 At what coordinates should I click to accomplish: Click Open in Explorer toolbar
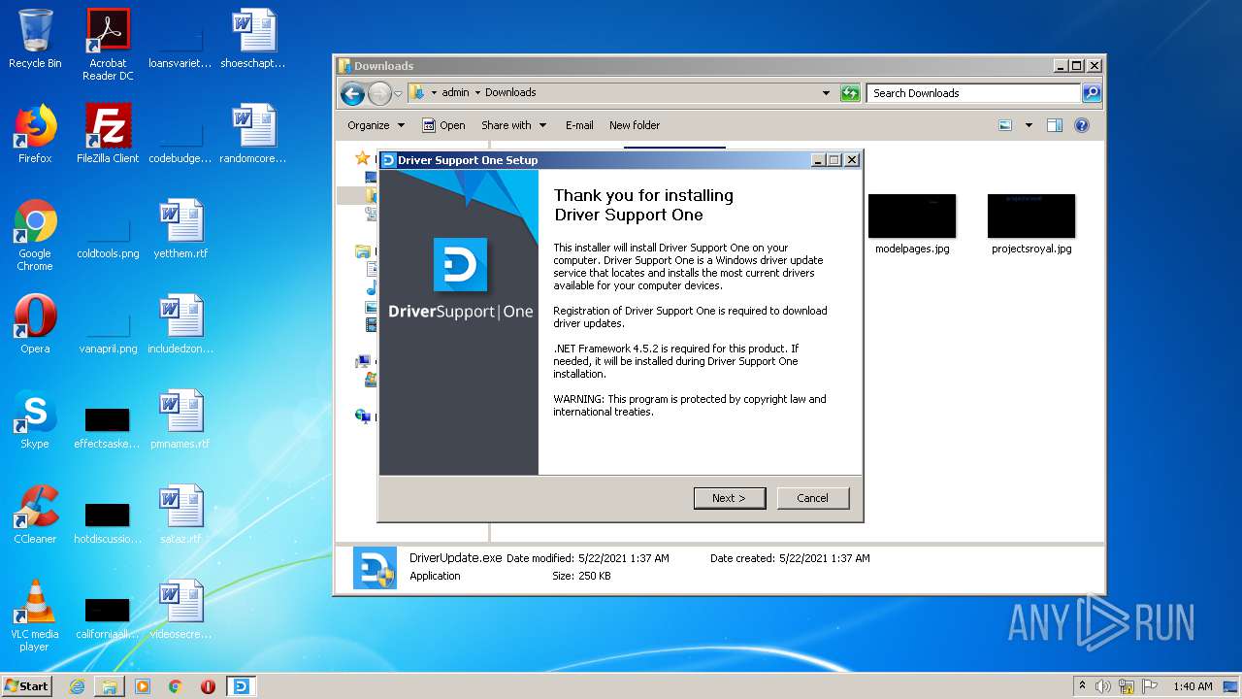tap(443, 125)
